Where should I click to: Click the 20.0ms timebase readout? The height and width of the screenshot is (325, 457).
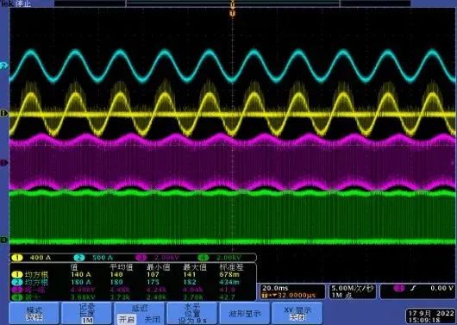click(275, 288)
